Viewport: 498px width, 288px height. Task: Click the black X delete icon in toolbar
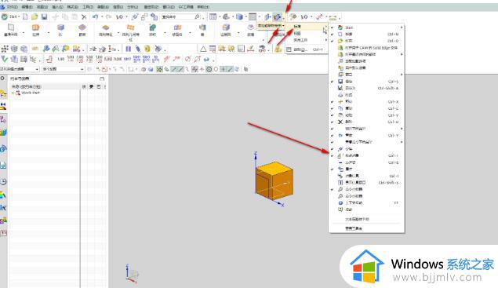[84, 16]
